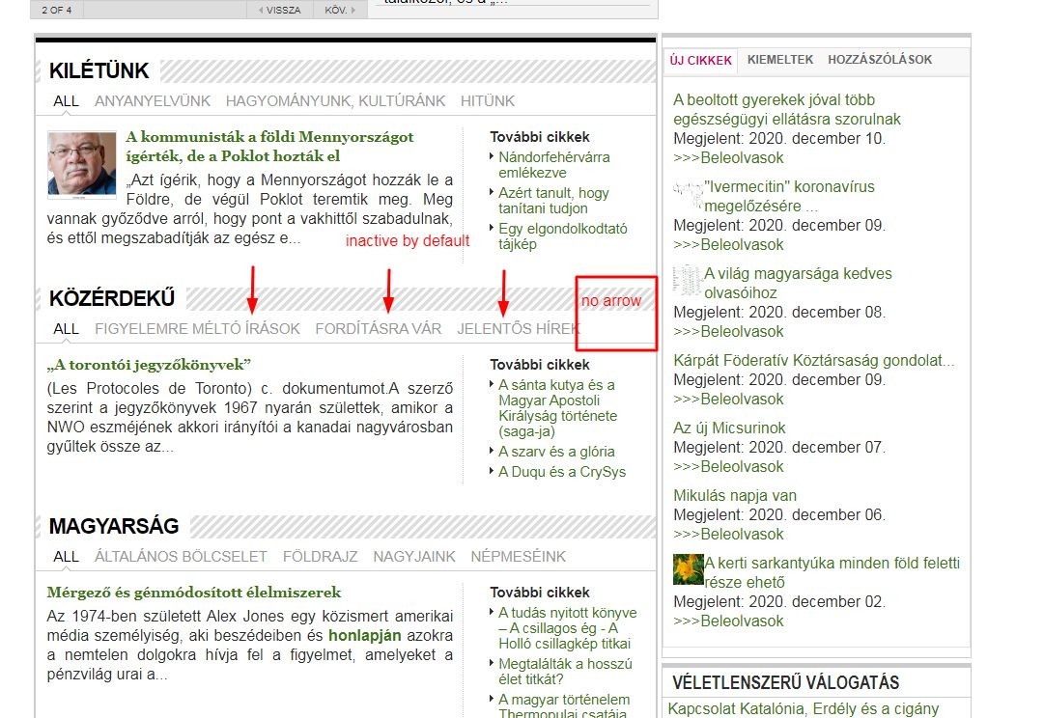
Task: Open link A tudás nyitott könyve
Action: tap(567, 628)
